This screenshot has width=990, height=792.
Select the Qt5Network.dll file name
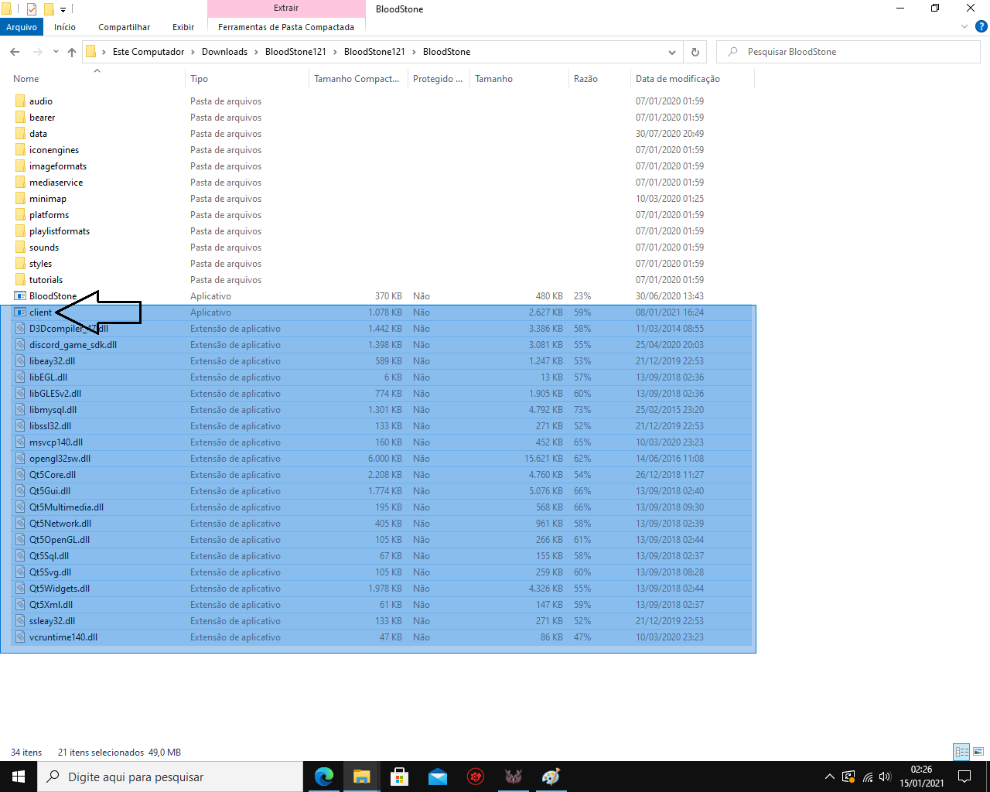60,524
